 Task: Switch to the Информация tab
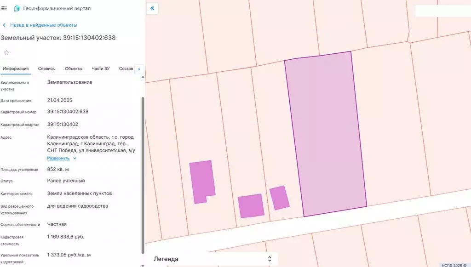click(16, 69)
